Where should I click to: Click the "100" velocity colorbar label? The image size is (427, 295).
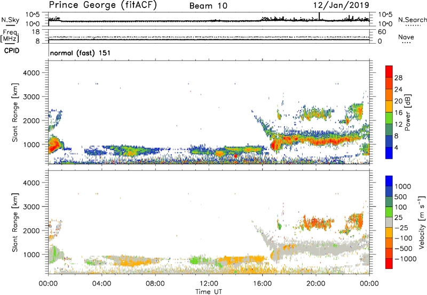(x=401, y=207)
